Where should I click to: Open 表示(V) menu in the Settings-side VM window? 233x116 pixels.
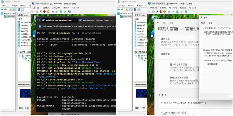pos(183,8)
